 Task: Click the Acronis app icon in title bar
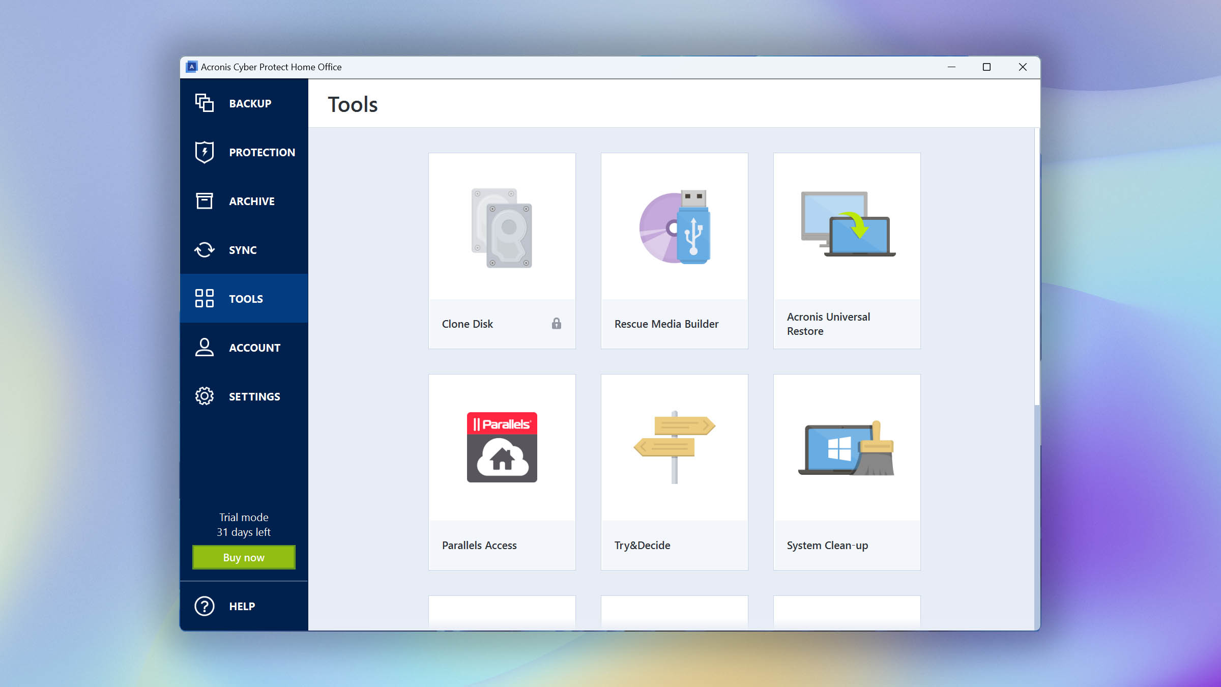tap(192, 67)
